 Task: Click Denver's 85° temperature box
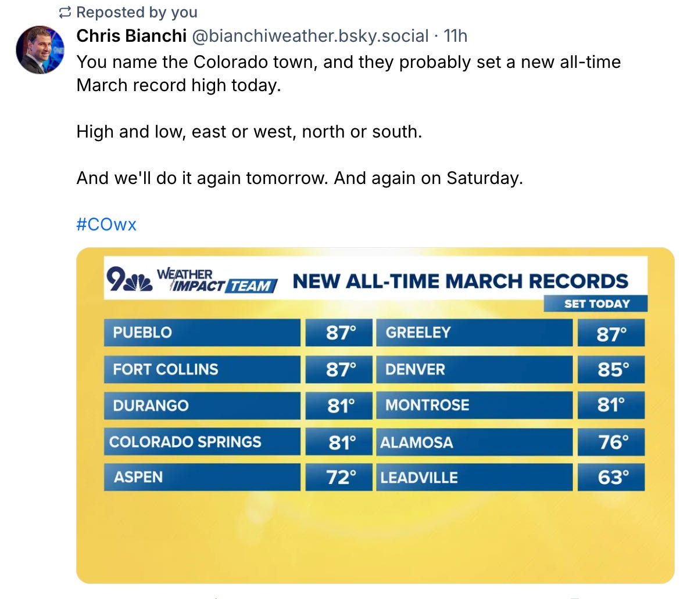(x=611, y=369)
